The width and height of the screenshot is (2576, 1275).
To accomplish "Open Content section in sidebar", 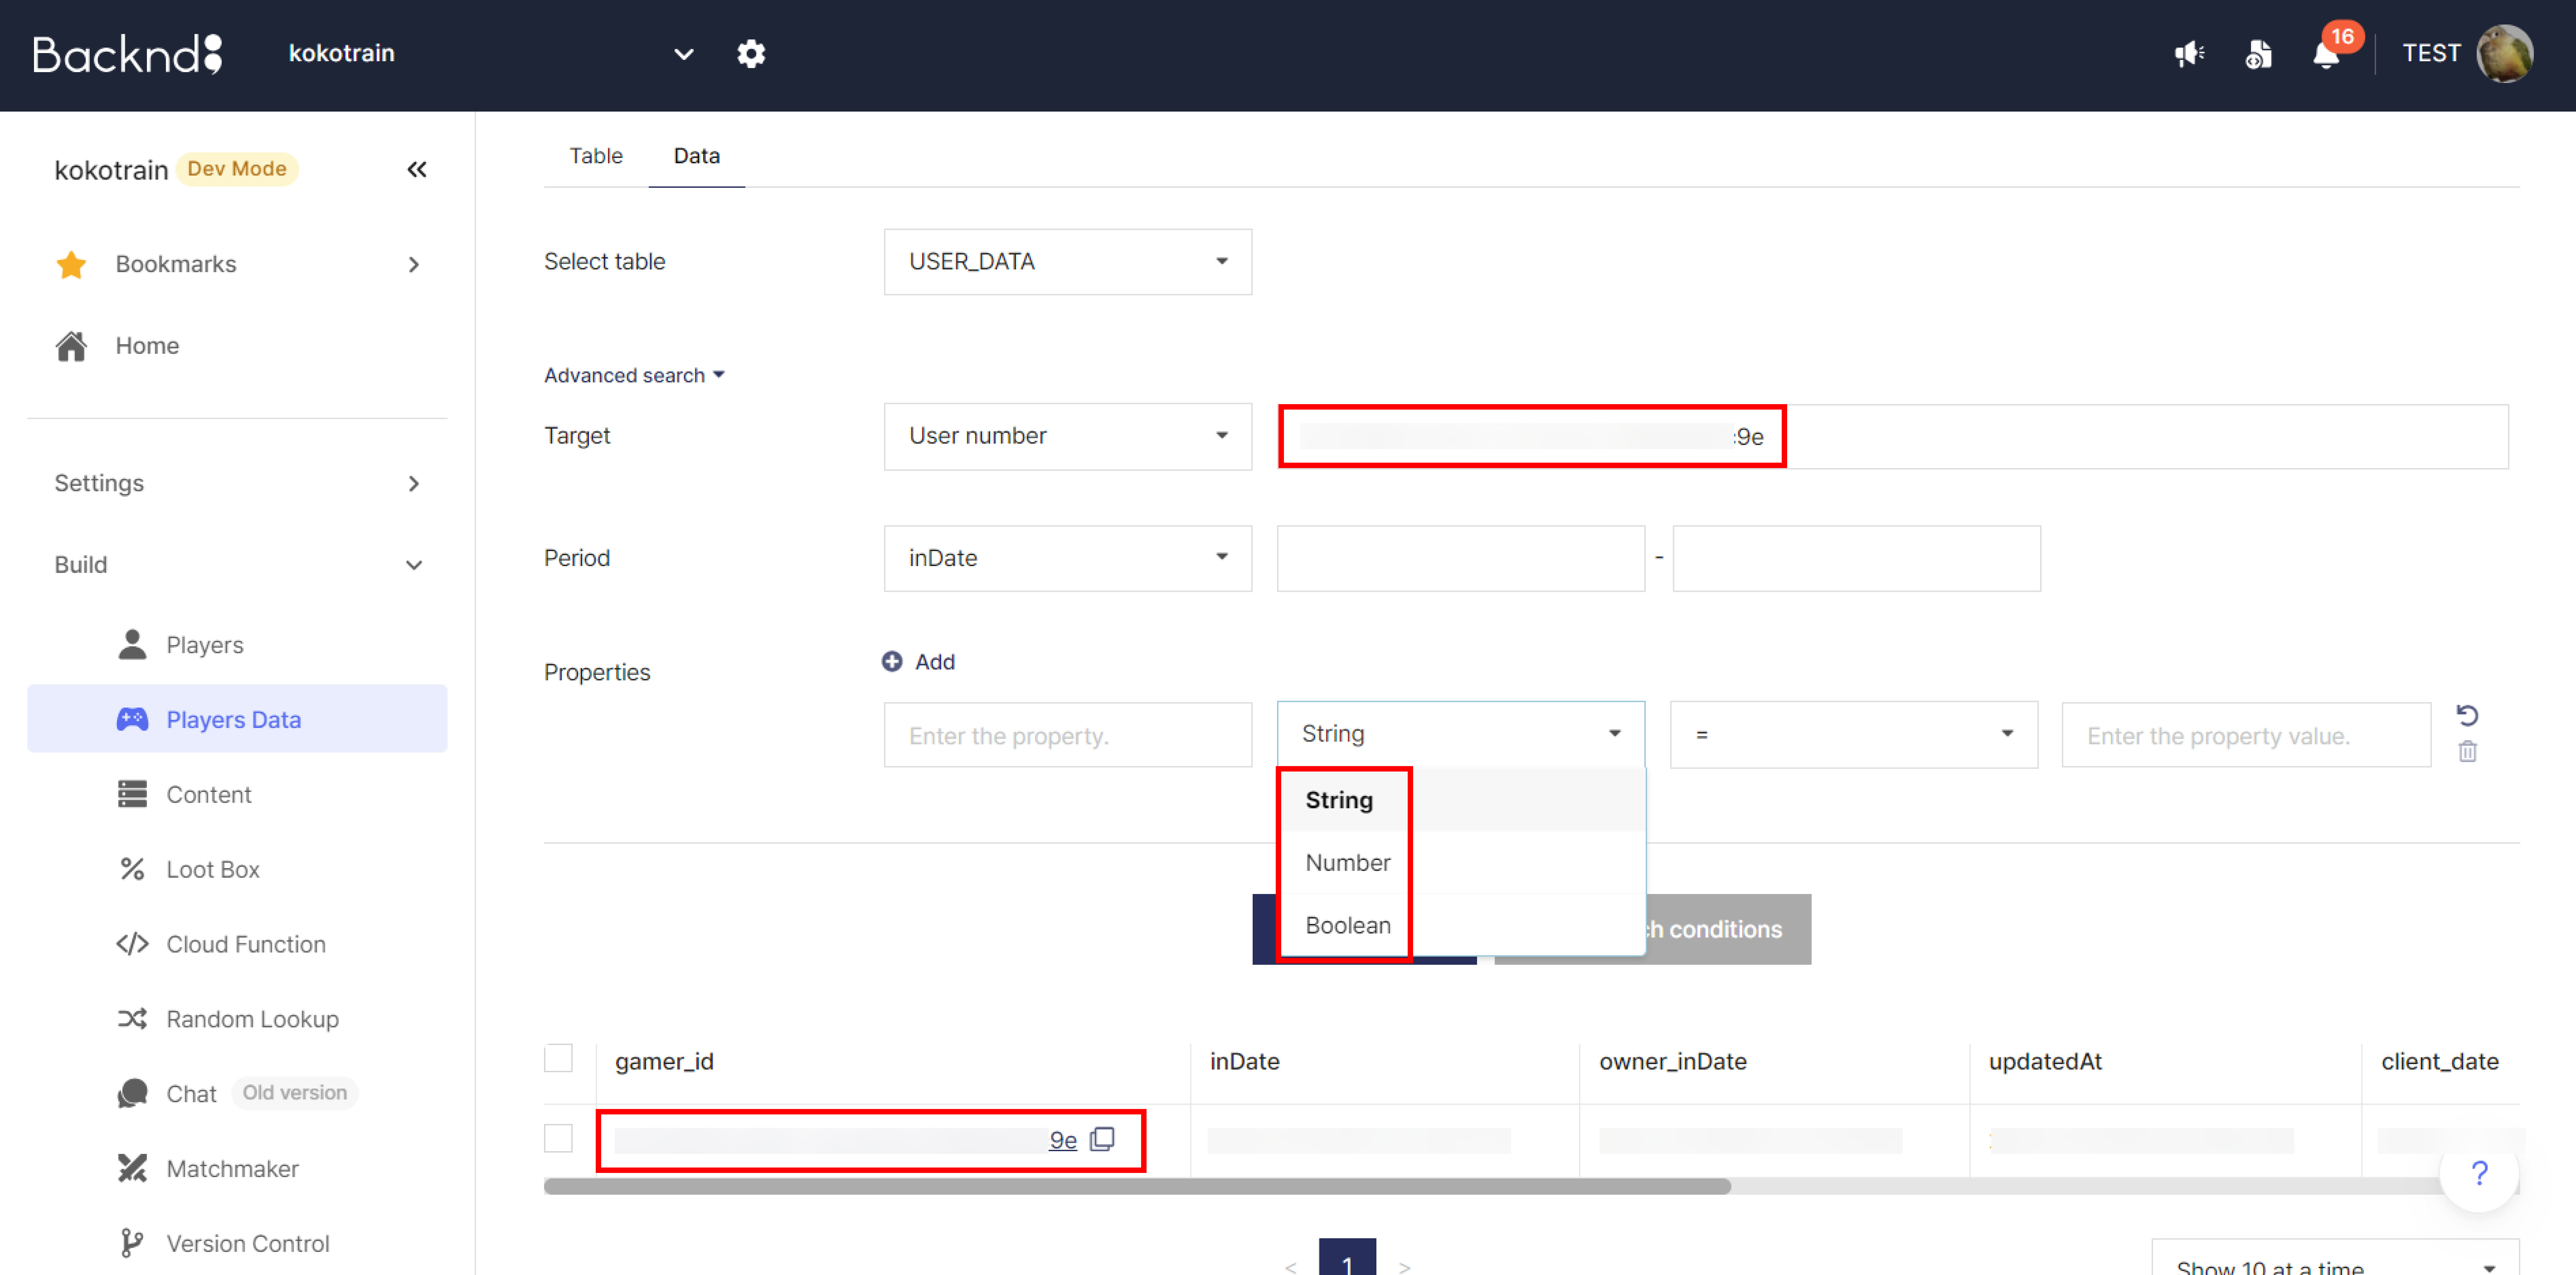I will pos(209,795).
